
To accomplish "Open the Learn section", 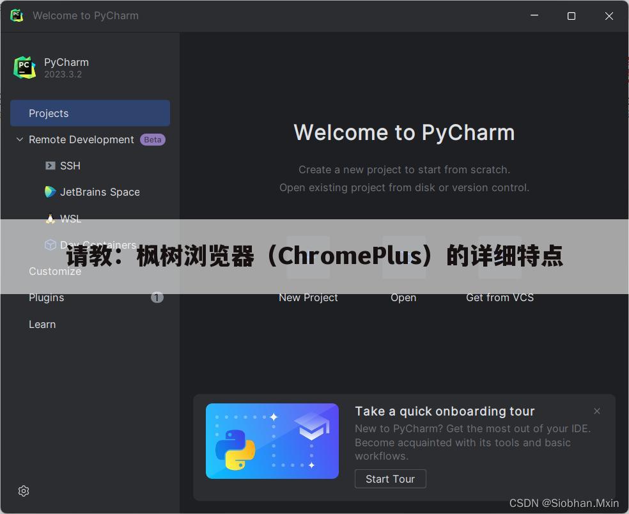I will click(x=42, y=324).
